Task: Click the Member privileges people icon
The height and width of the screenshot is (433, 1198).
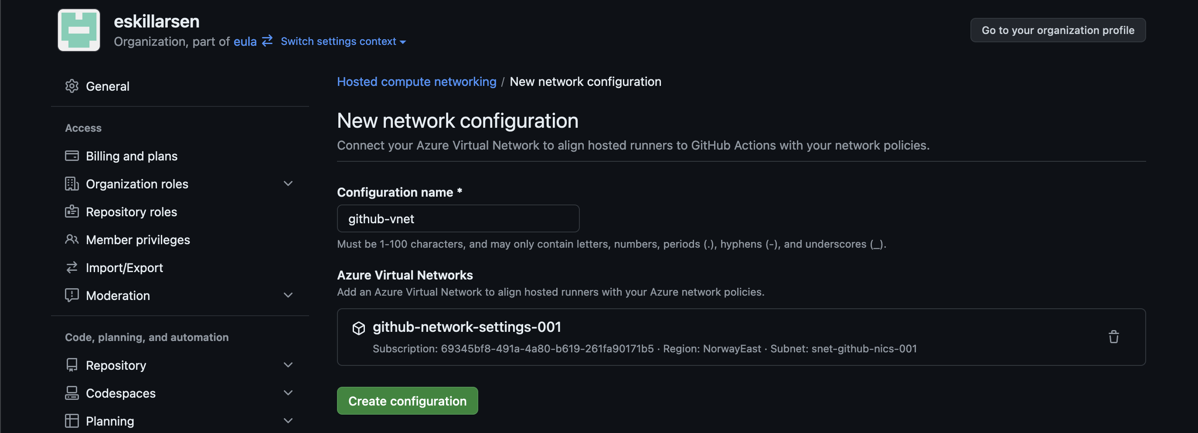Action: (x=71, y=239)
